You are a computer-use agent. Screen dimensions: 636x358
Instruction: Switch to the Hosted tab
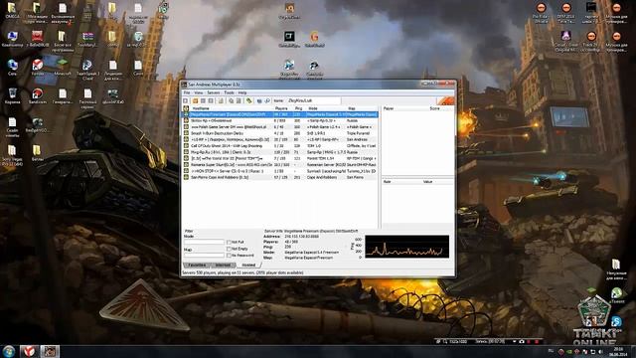[x=248, y=266]
